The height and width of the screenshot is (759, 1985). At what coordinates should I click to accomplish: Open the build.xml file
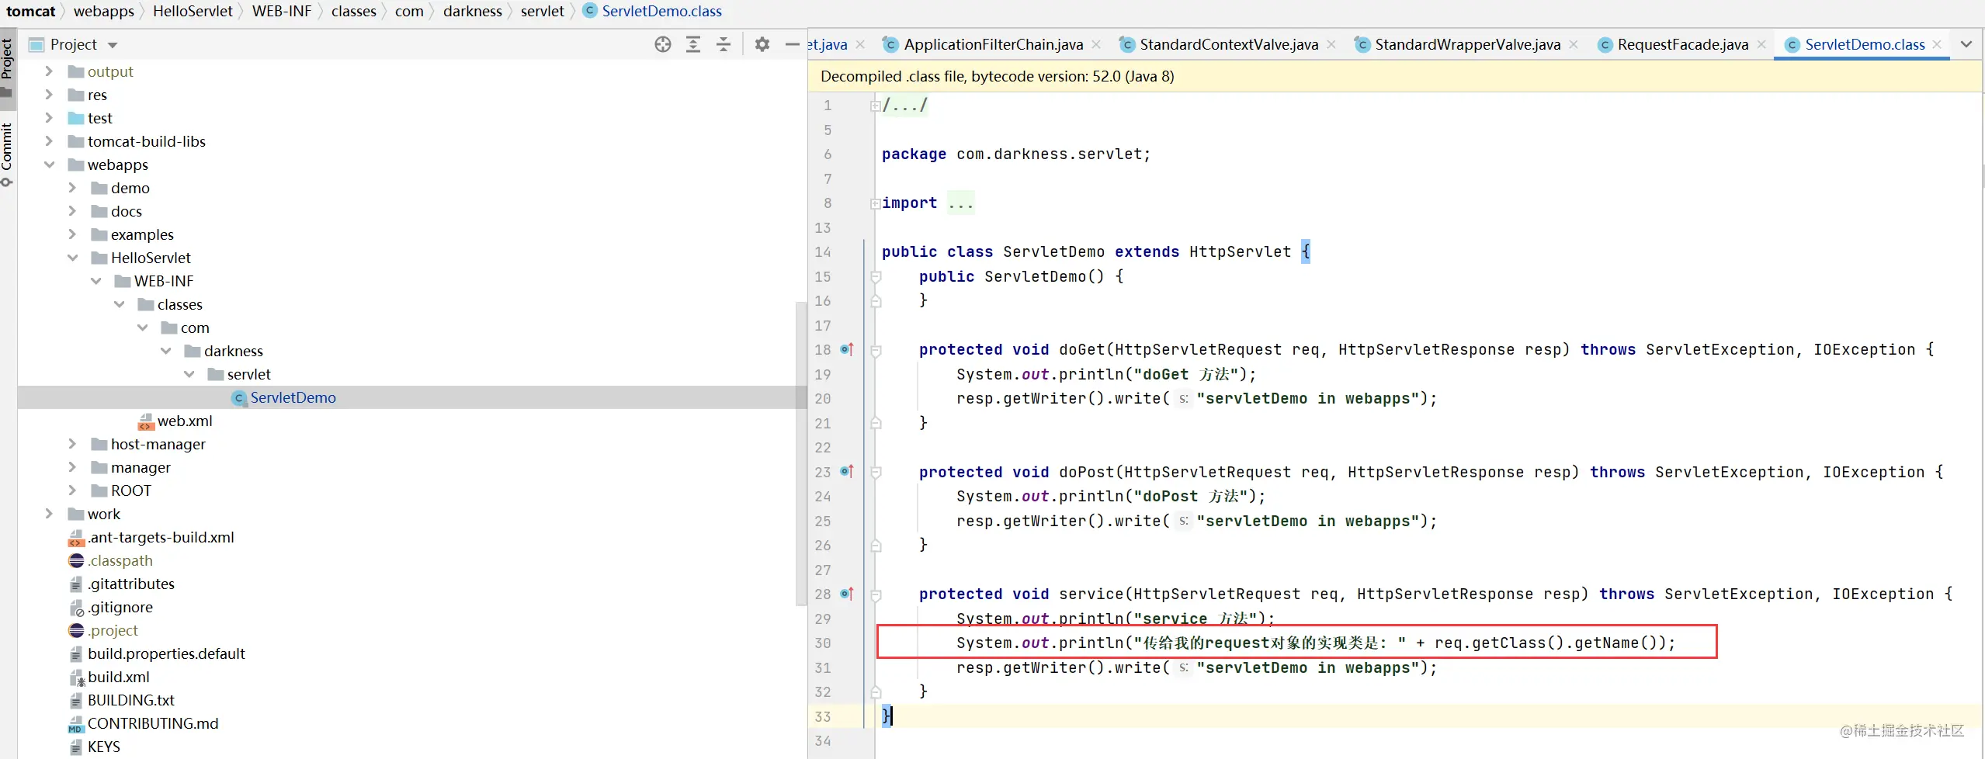click(118, 677)
